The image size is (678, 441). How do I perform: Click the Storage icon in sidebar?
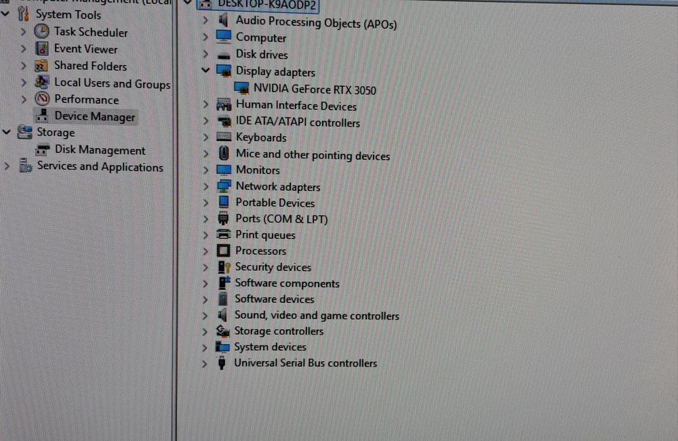pos(24,132)
